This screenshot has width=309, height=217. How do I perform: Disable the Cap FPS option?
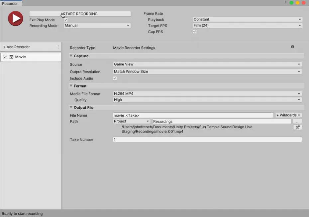click(194, 31)
